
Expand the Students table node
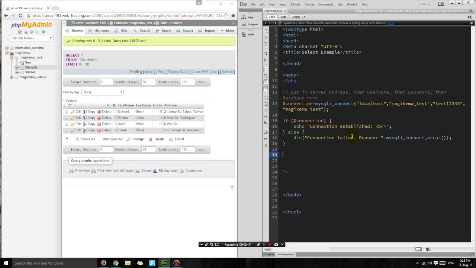pyautogui.click(x=17, y=68)
